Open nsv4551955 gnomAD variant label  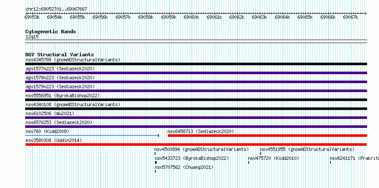tap(307, 149)
